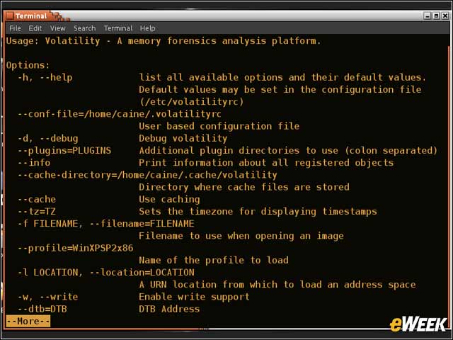
Task: Open the Edit menu
Action: coord(35,28)
